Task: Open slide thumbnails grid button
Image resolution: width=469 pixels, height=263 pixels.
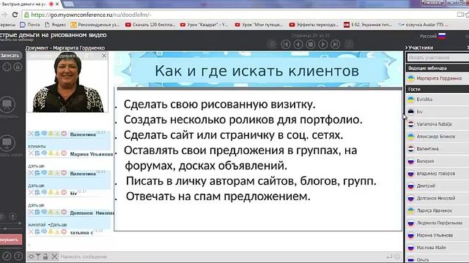Action: click(x=311, y=44)
